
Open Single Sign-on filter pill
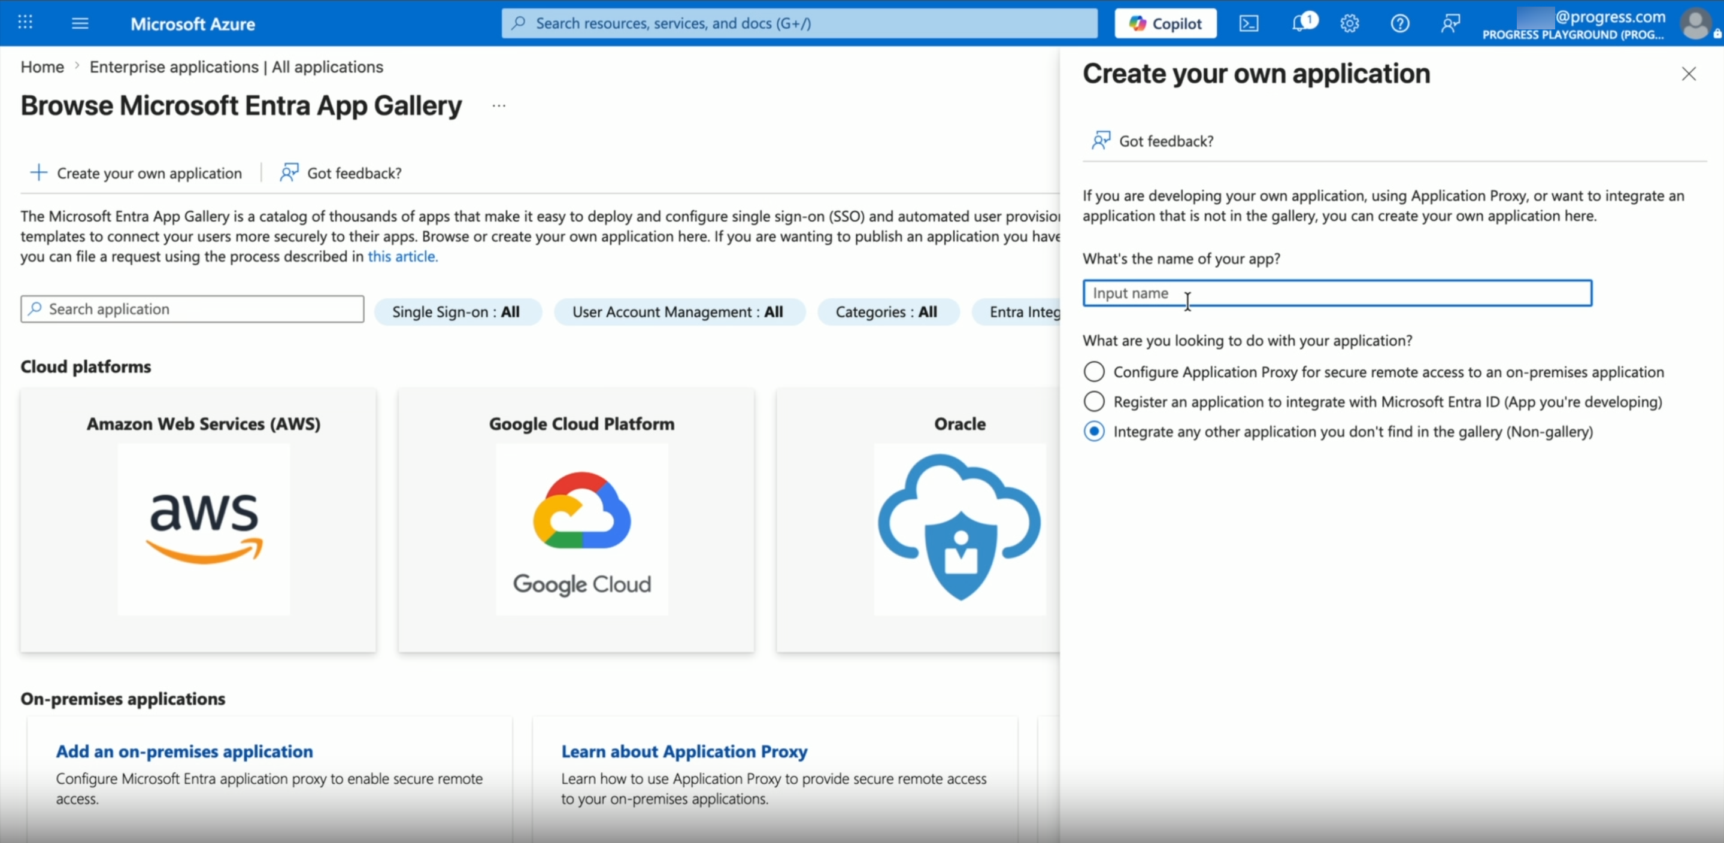[457, 312]
